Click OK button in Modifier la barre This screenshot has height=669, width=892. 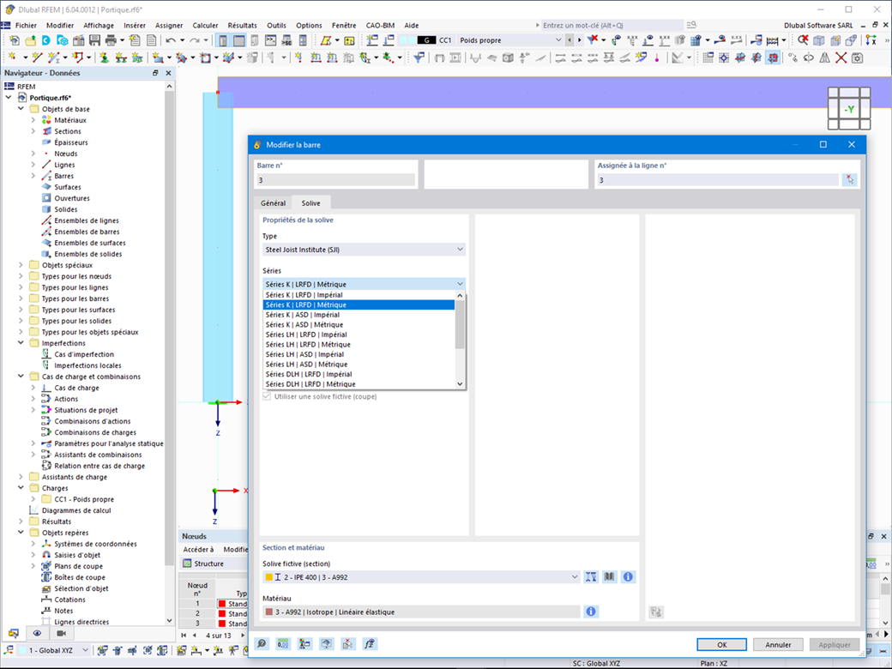point(722,644)
